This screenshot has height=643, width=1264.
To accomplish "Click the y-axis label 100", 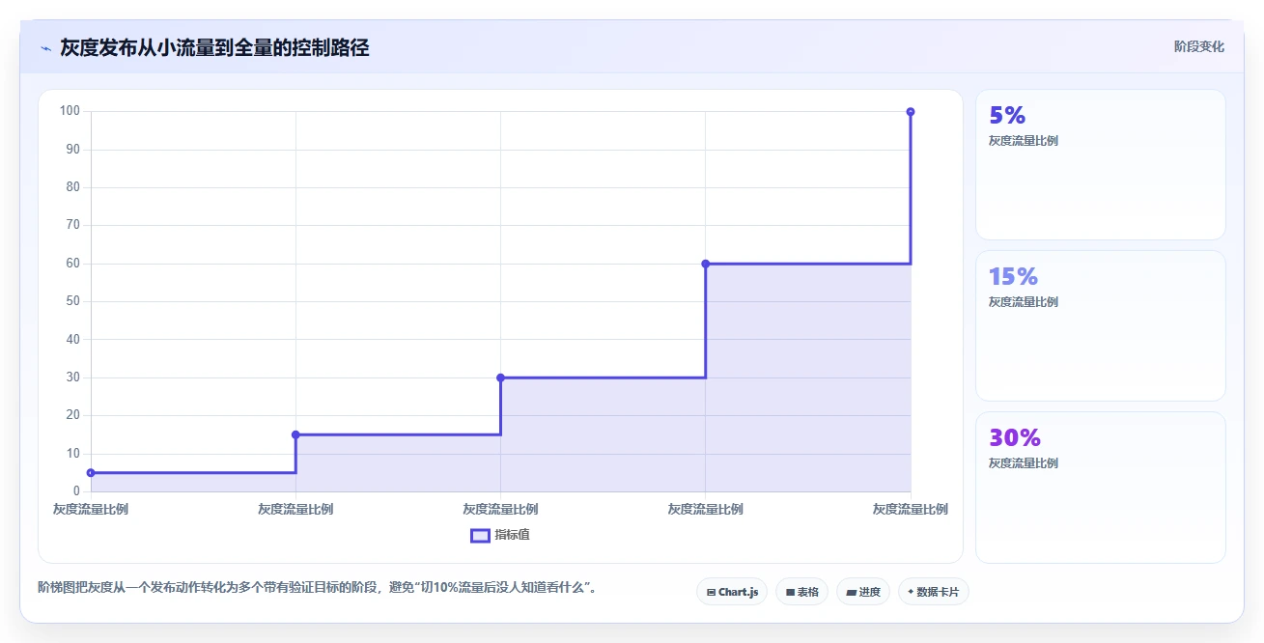I will click(x=70, y=111).
